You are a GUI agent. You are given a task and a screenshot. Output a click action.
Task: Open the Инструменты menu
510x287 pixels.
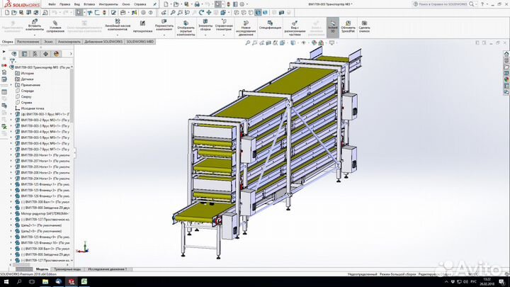[108, 4]
